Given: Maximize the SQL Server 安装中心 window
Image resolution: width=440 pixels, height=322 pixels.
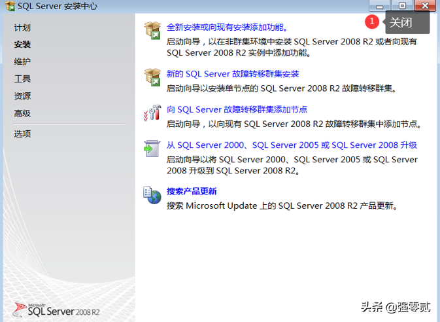Looking at the screenshot, I should point(402,5).
